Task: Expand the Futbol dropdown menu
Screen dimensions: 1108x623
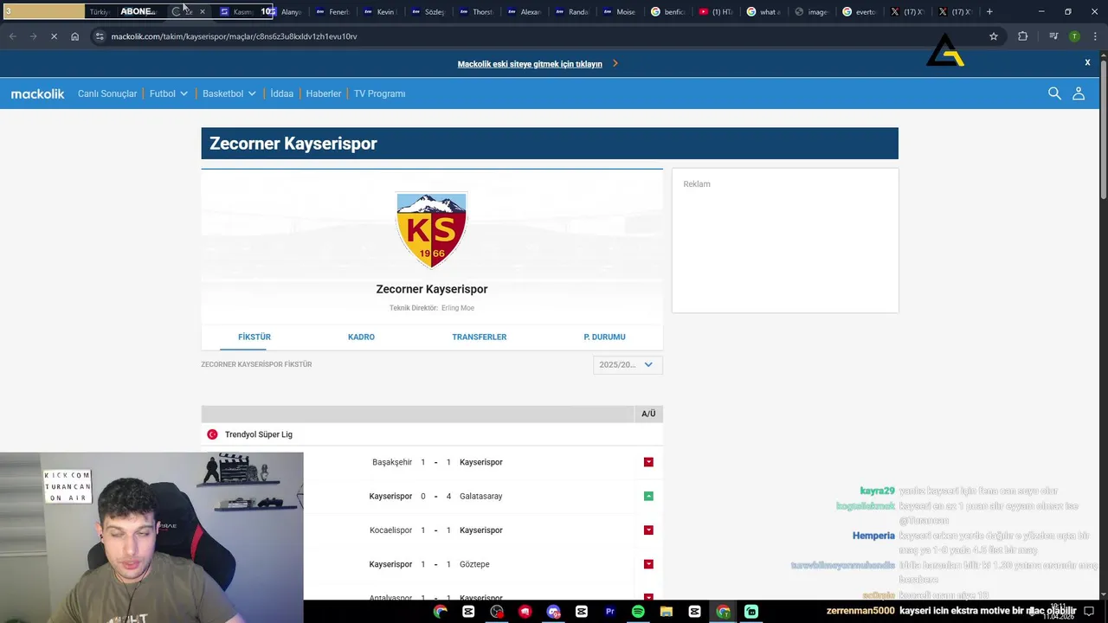Action: click(x=169, y=93)
